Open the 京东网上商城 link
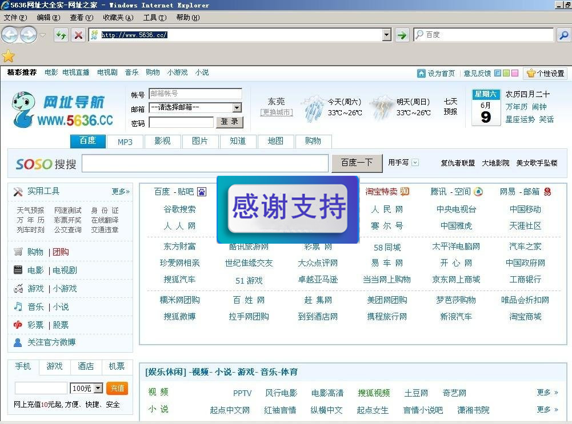This screenshot has width=572, height=424. click(456, 280)
